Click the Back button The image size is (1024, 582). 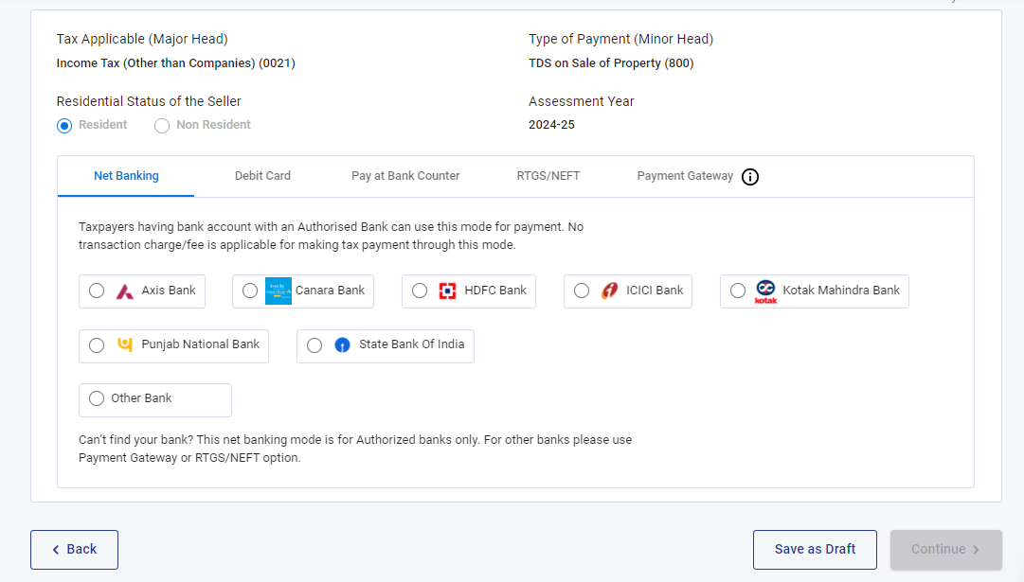[74, 549]
